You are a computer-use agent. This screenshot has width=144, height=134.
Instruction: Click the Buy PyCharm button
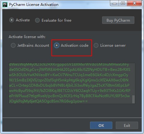pos(118,20)
